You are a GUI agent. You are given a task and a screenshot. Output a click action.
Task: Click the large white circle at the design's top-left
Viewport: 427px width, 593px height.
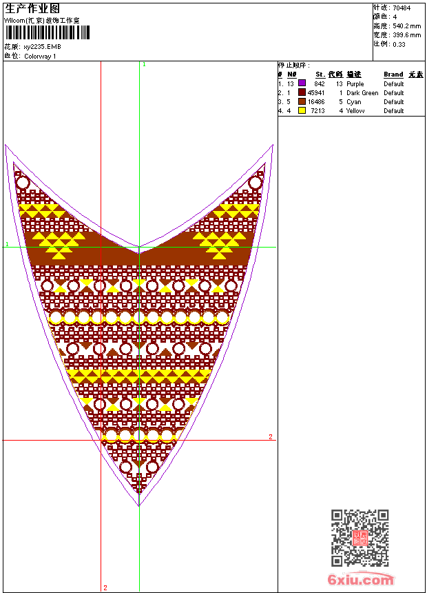[x=23, y=183]
